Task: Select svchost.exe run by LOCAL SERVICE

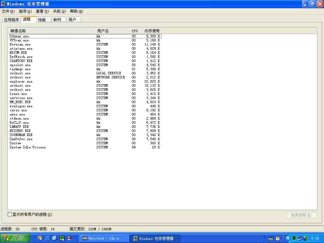Action: tap(85, 73)
